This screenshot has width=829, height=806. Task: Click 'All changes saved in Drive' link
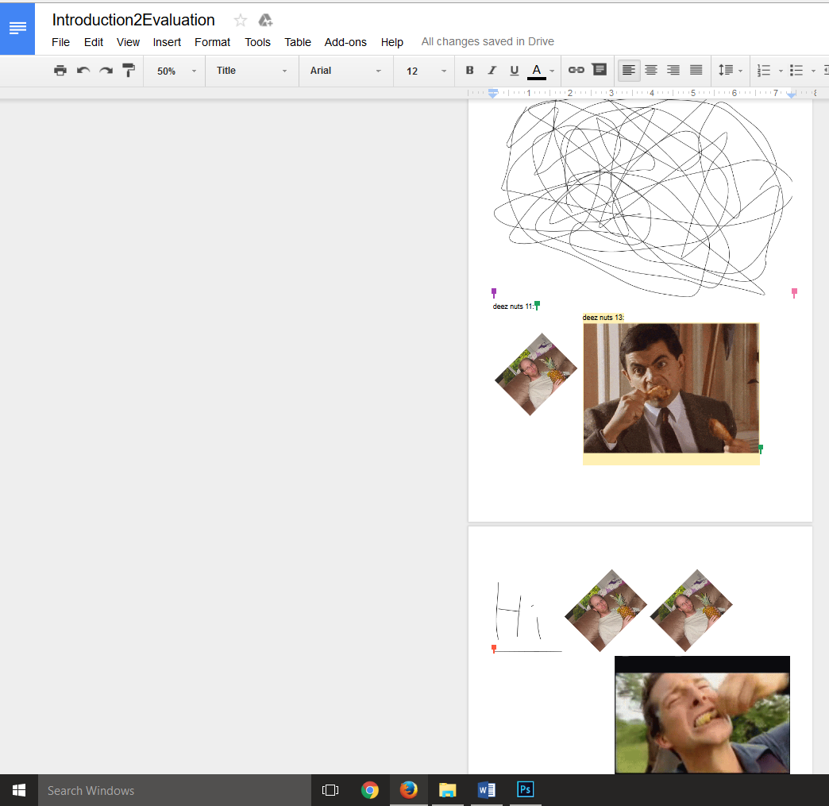click(x=488, y=42)
